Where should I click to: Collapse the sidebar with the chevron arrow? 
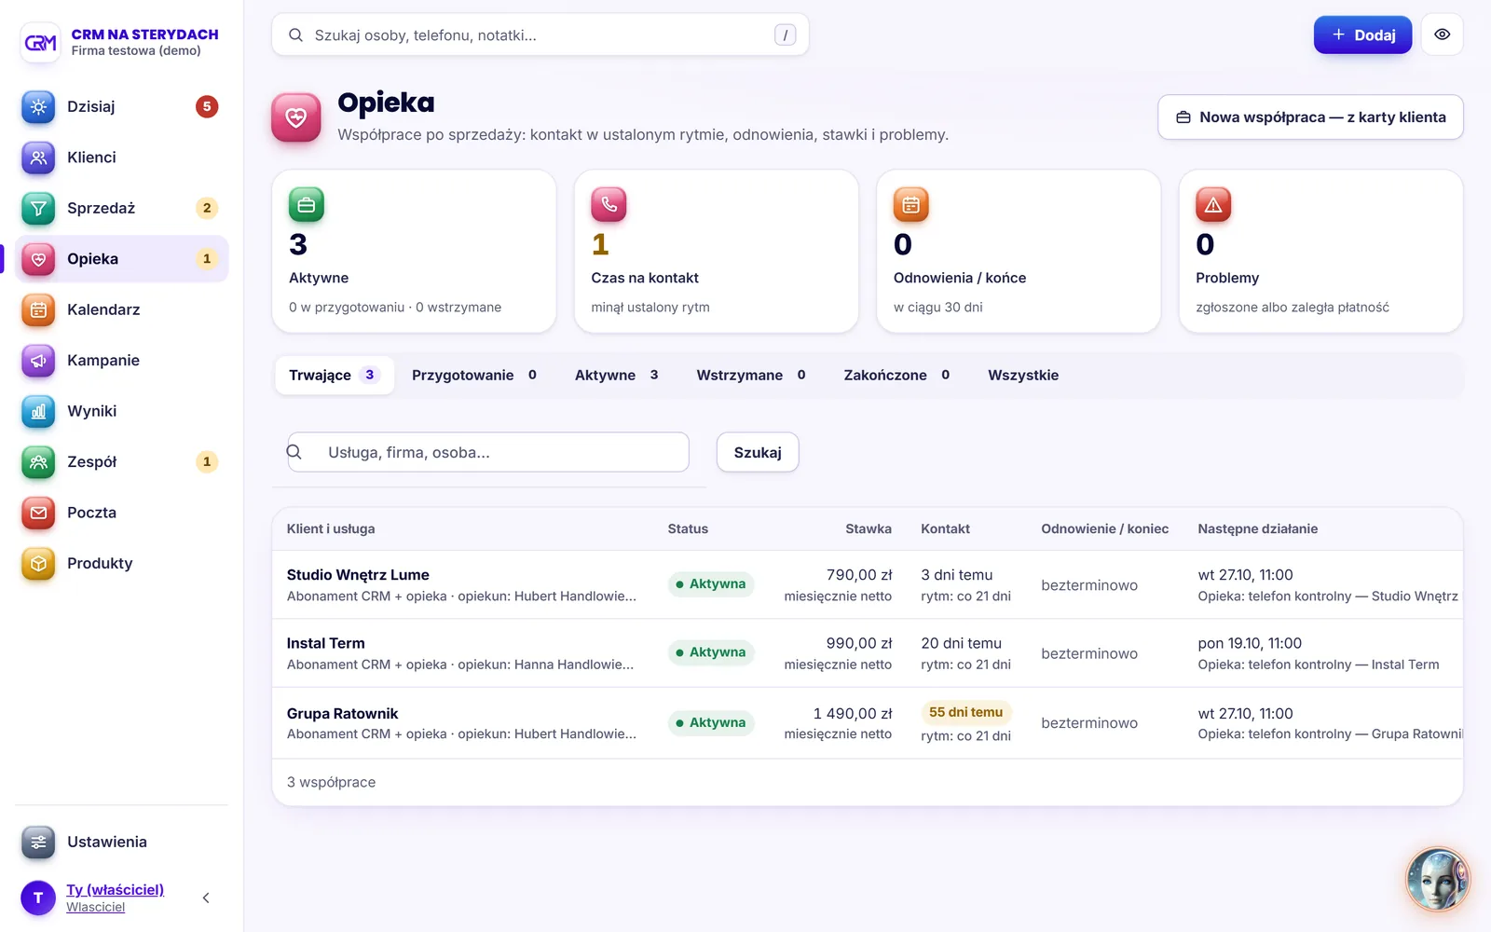point(206,898)
